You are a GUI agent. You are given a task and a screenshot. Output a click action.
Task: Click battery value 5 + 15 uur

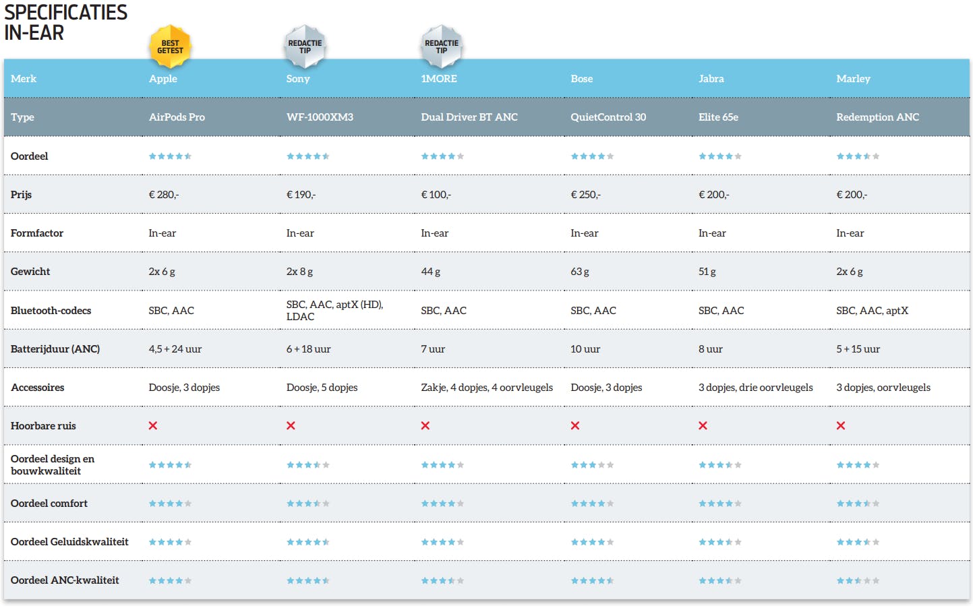tap(858, 349)
